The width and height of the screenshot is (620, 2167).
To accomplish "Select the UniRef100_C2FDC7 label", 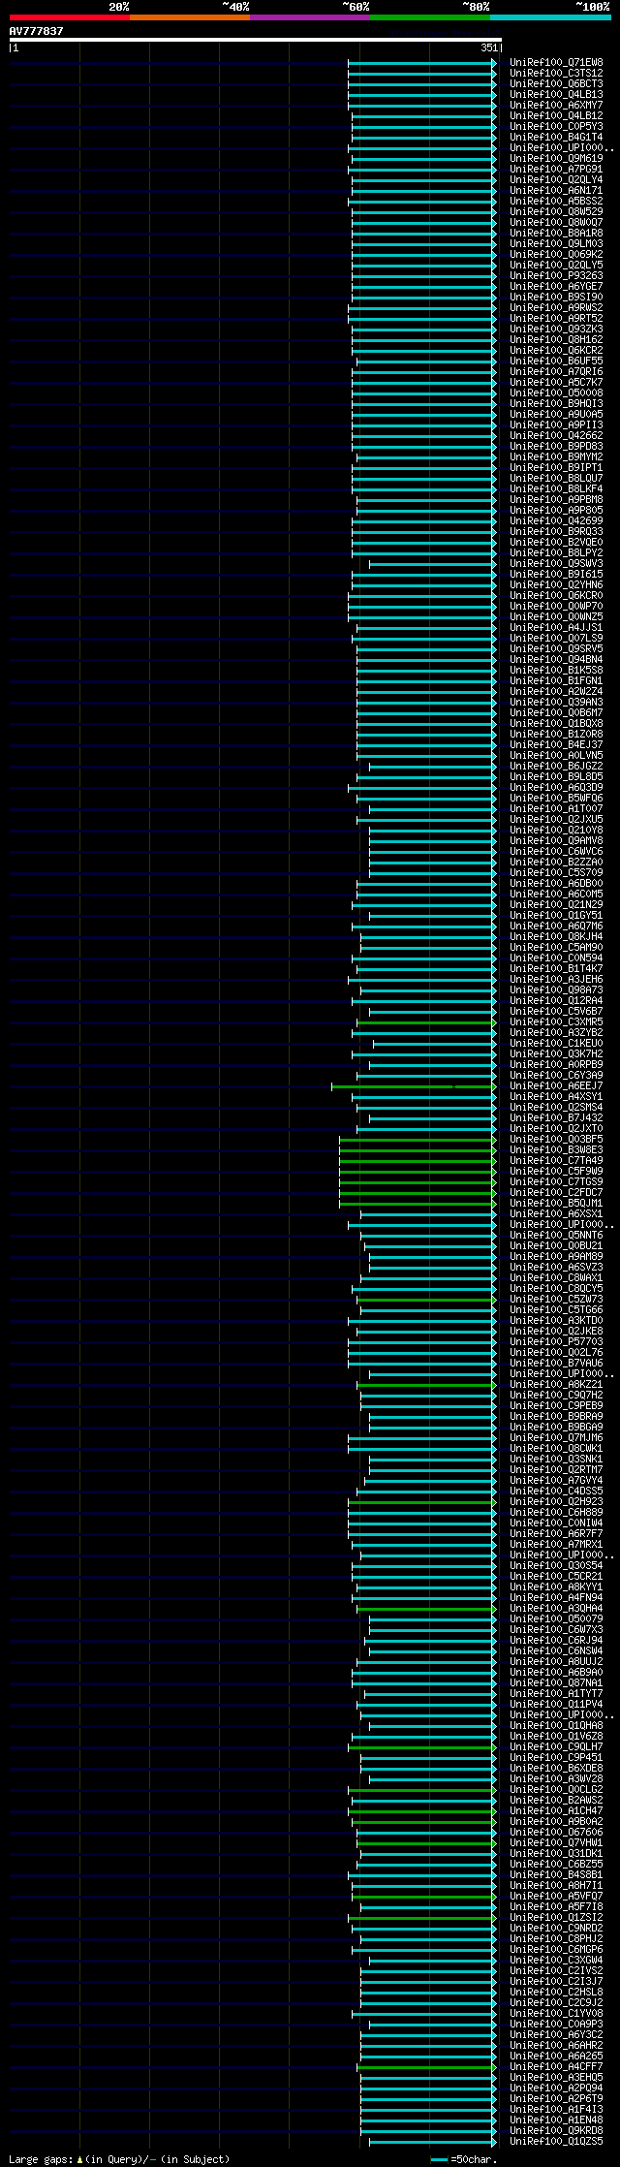I will pos(556,1193).
